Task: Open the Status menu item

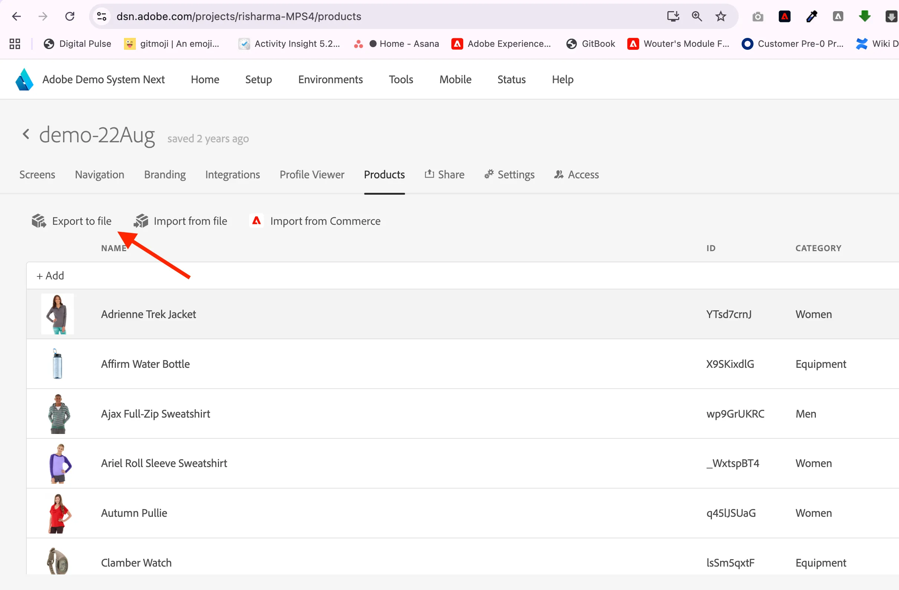Action: pyautogui.click(x=511, y=80)
